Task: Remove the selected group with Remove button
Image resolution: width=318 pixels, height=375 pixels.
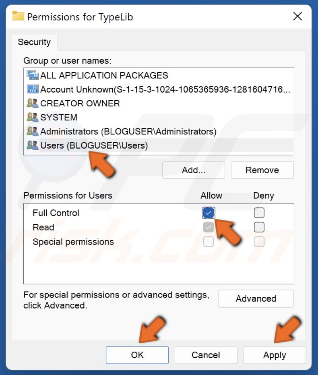Action: 262,170
